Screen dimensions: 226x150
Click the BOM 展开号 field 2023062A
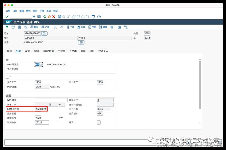[41, 109]
